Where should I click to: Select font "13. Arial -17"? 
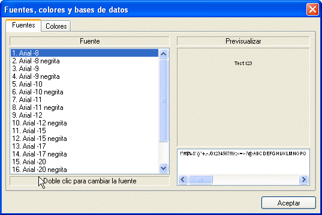click(x=85, y=146)
